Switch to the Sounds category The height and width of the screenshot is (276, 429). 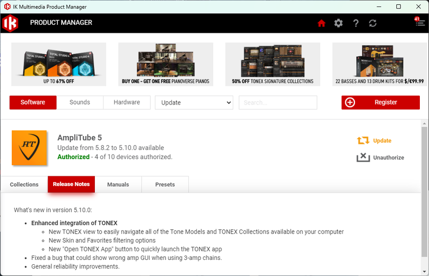tap(79, 102)
